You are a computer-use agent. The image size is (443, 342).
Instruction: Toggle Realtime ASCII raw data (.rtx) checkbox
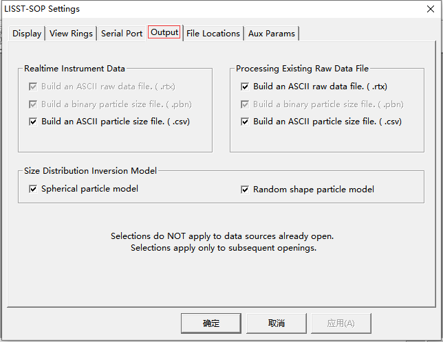(x=33, y=87)
